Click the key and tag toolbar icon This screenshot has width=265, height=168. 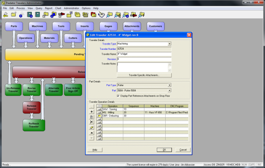(6, 15)
